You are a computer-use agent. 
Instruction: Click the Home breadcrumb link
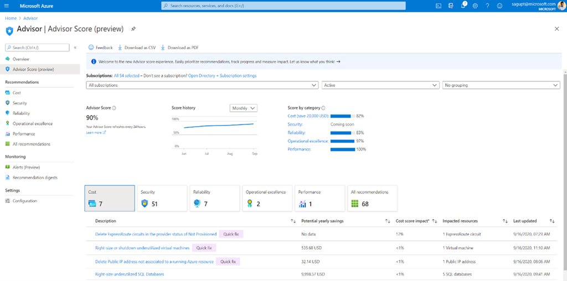(11, 18)
